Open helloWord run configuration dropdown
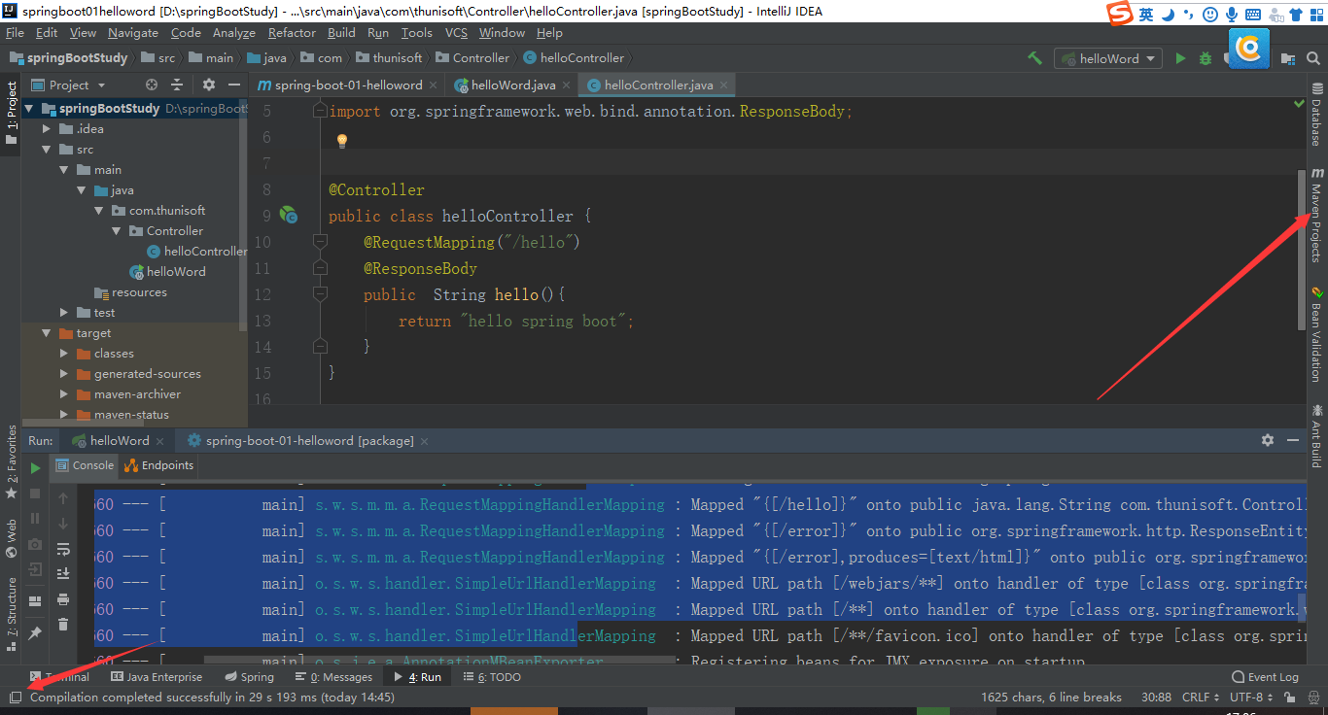The height and width of the screenshot is (715, 1328). (1108, 58)
